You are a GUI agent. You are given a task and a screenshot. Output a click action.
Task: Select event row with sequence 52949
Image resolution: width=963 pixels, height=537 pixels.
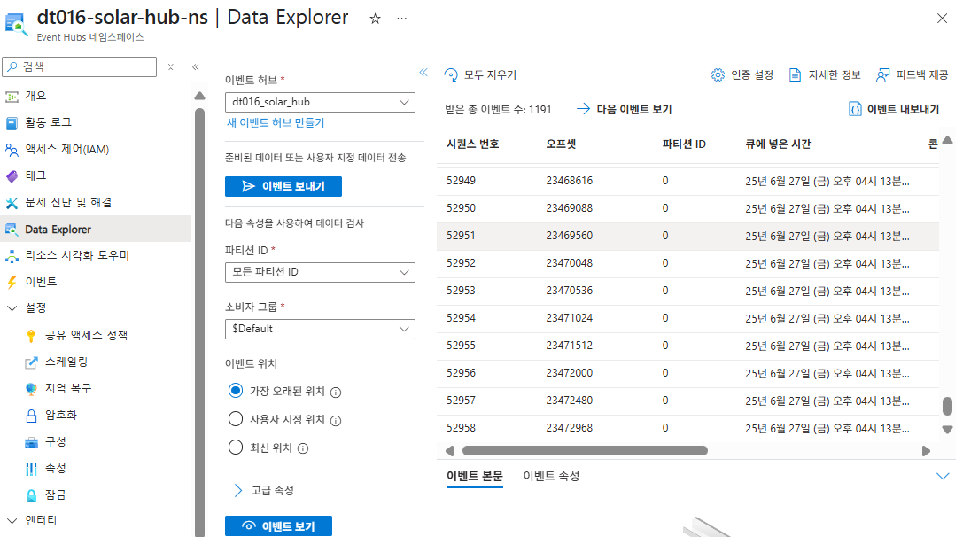click(687, 182)
